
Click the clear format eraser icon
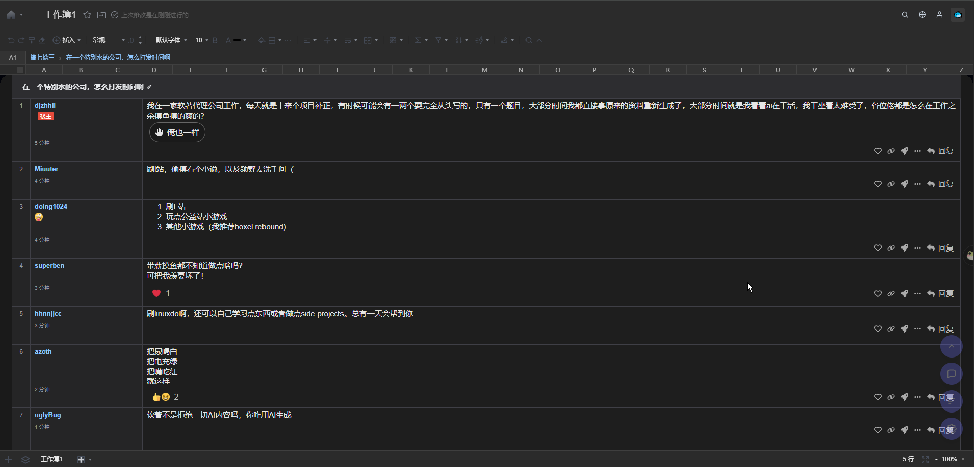42,40
